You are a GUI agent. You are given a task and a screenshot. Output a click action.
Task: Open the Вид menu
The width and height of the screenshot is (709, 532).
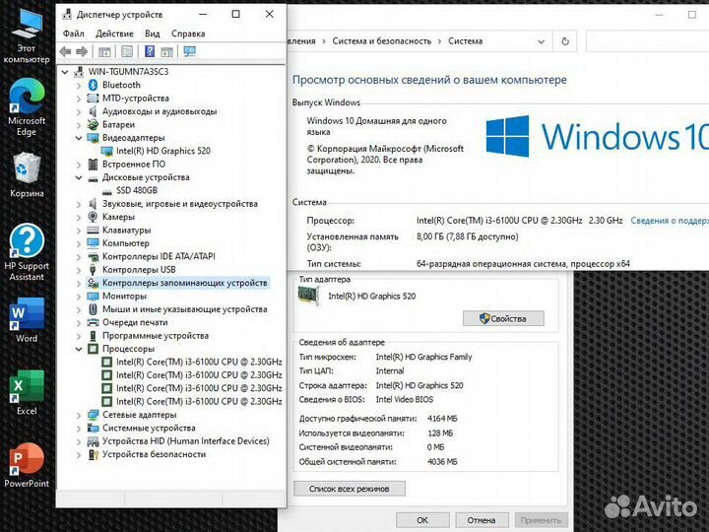coord(153,33)
